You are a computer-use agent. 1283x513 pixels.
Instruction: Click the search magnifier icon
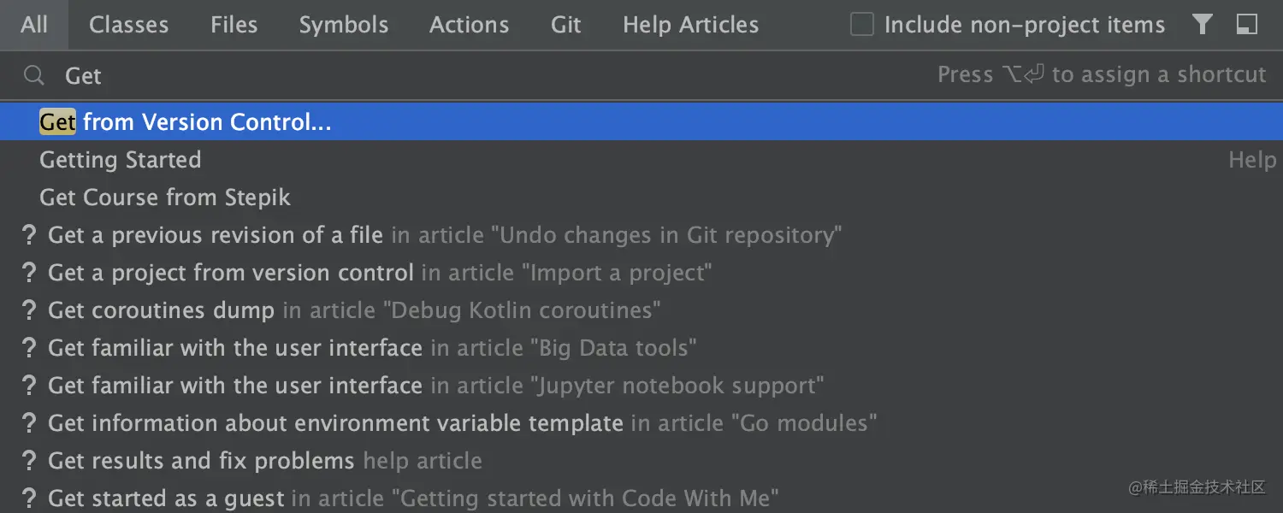point(33,76)
